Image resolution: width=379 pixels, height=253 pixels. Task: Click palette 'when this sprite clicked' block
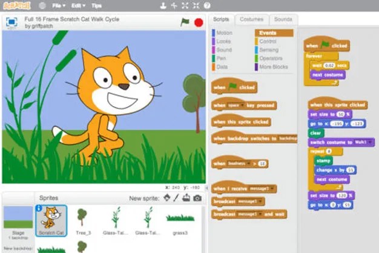pyautogui.click(x=241, y=121)
